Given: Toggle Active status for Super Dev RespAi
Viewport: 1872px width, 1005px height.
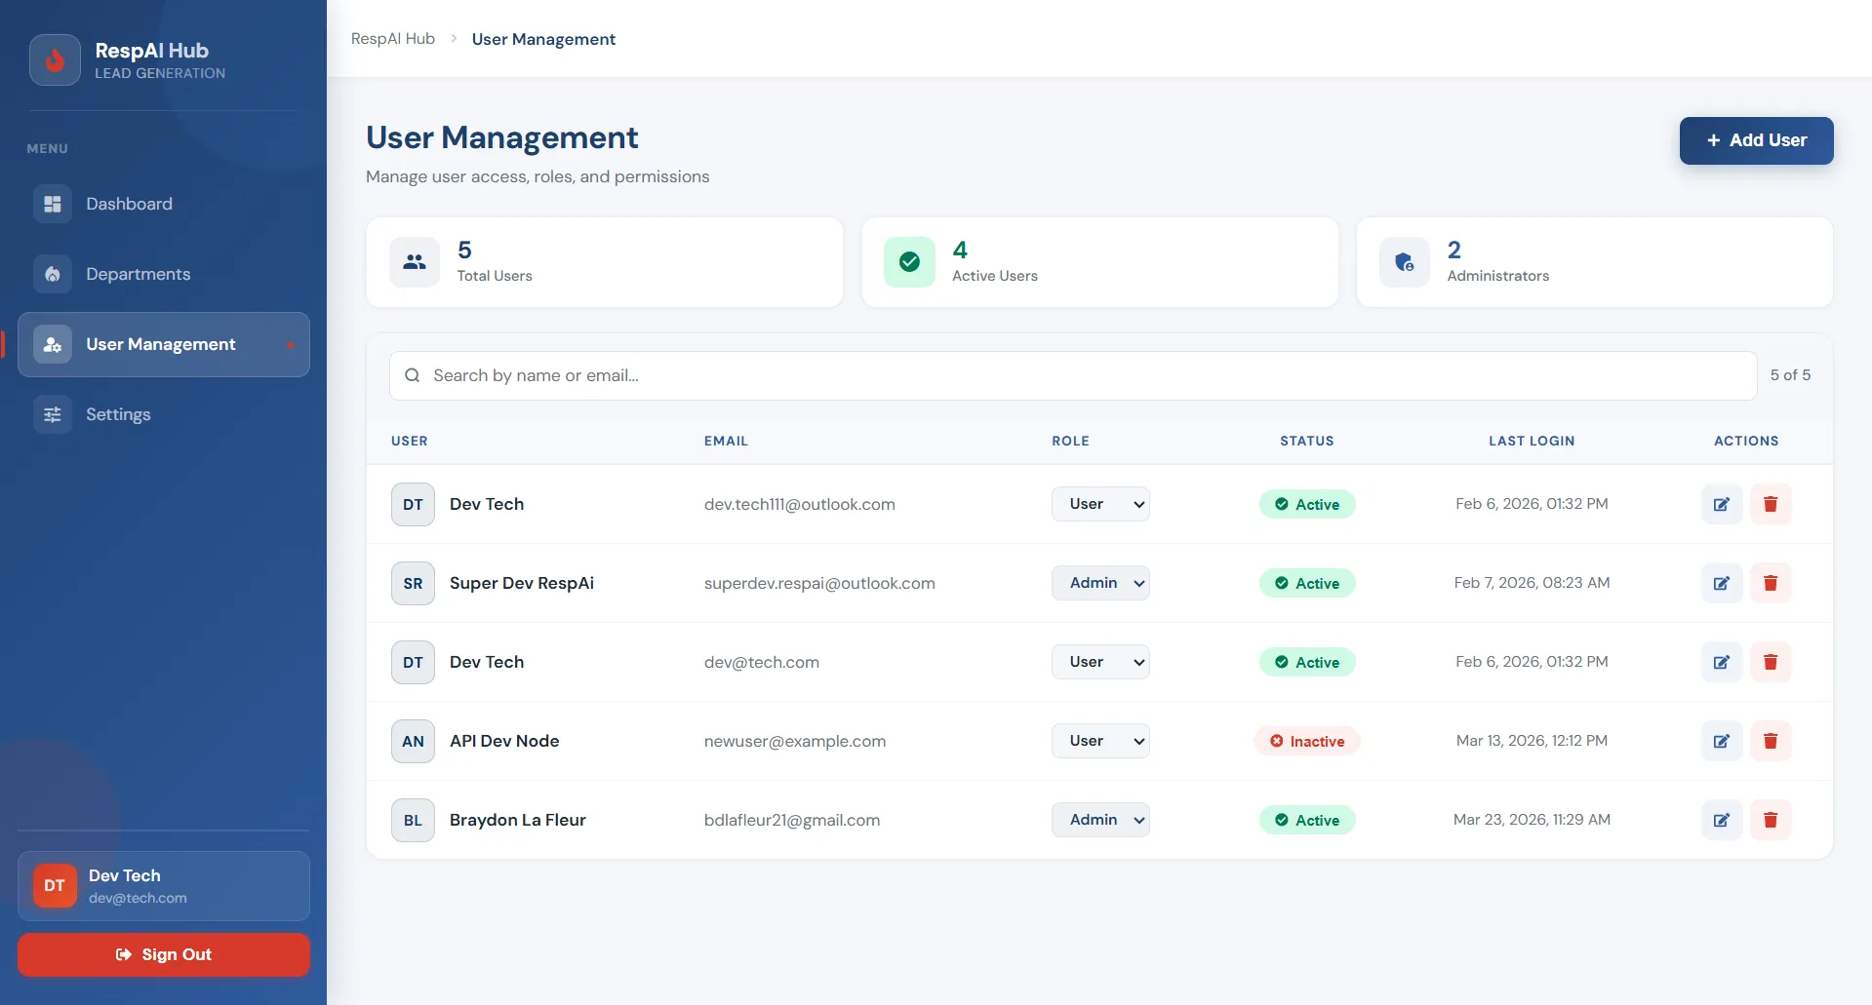Looking at the screenshot, I should [1307, 583].
